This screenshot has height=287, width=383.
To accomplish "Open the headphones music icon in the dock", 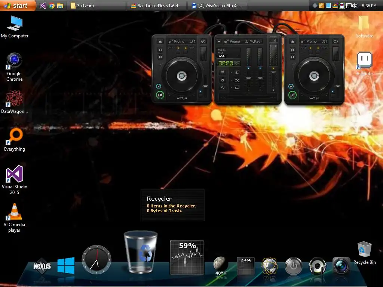I will (x=317, y=266).
